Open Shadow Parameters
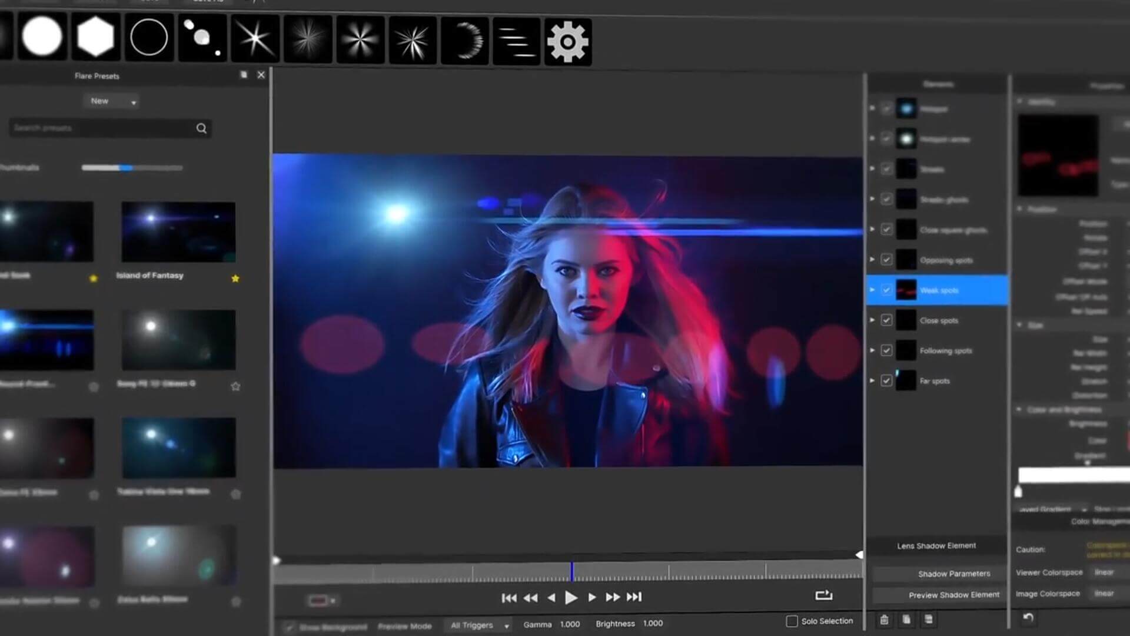 click(x=940, y=574)
